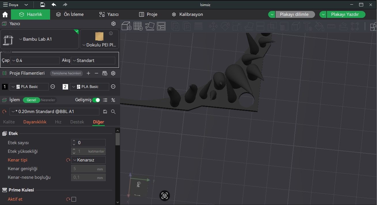Switch process view to Nesneler
The image size is (377, 205).
click(x=48, y=100)
